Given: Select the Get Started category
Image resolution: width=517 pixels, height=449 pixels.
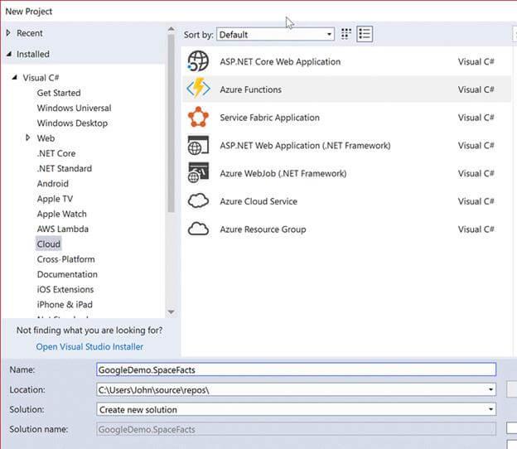Looking at the screenshot, I should (x=59, y=93).
